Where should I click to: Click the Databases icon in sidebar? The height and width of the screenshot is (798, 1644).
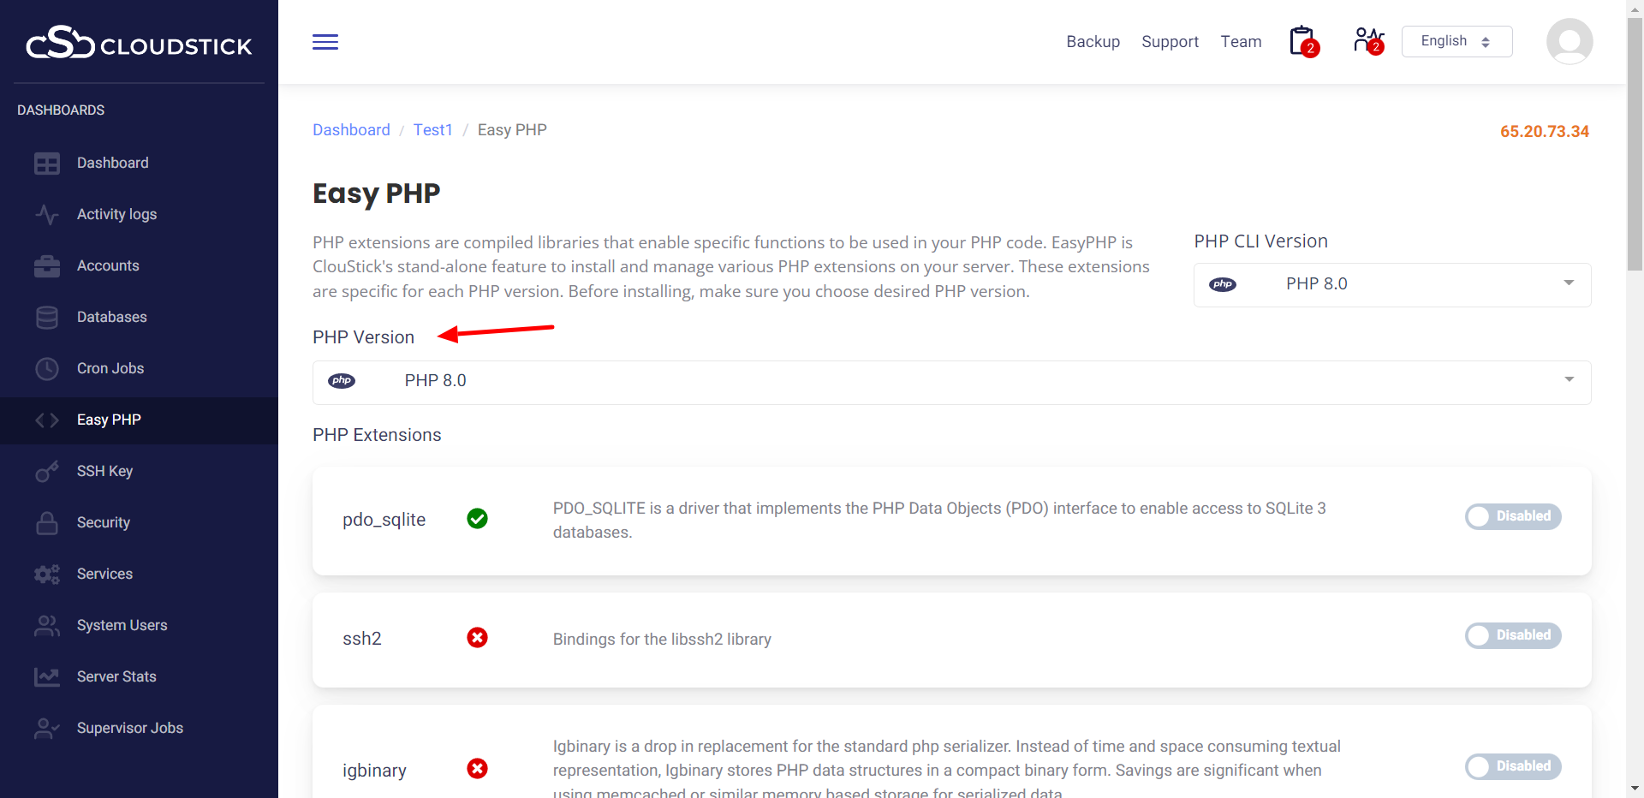[x=47, y=317]
